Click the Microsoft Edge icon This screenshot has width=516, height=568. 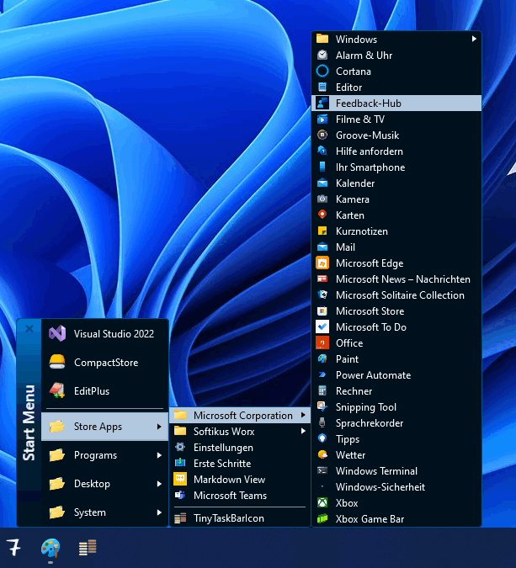(x=322, y=263)
